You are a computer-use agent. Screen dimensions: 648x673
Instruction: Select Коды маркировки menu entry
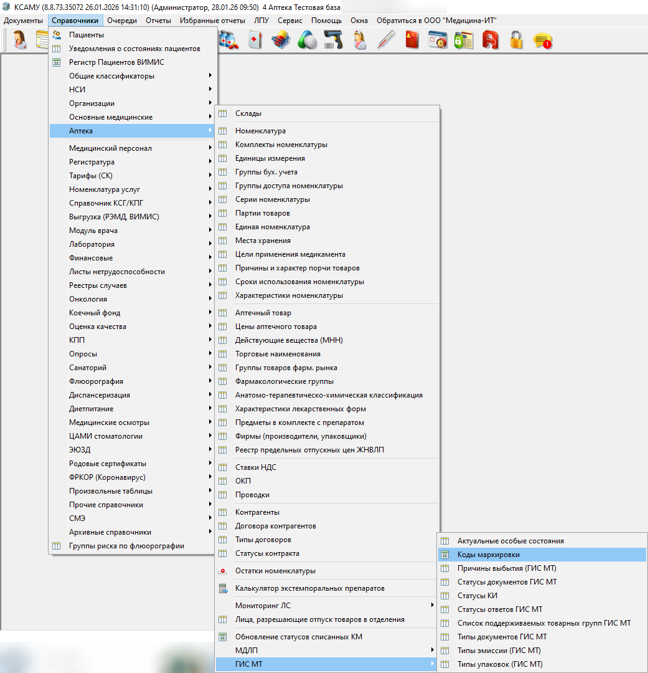489,555
